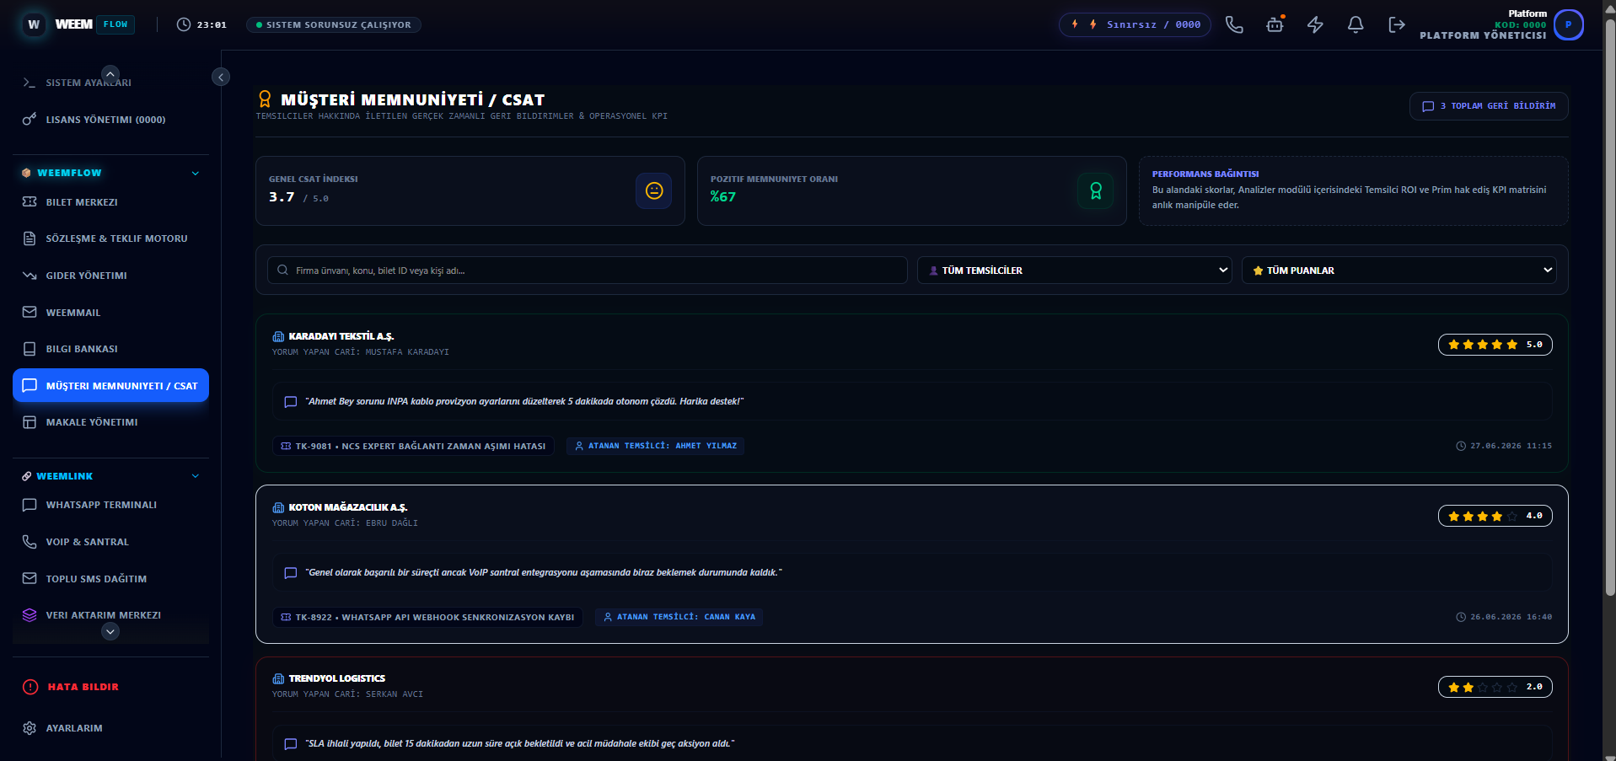Click the comment icon in Karadayı Tekstil review

[291, 402]
